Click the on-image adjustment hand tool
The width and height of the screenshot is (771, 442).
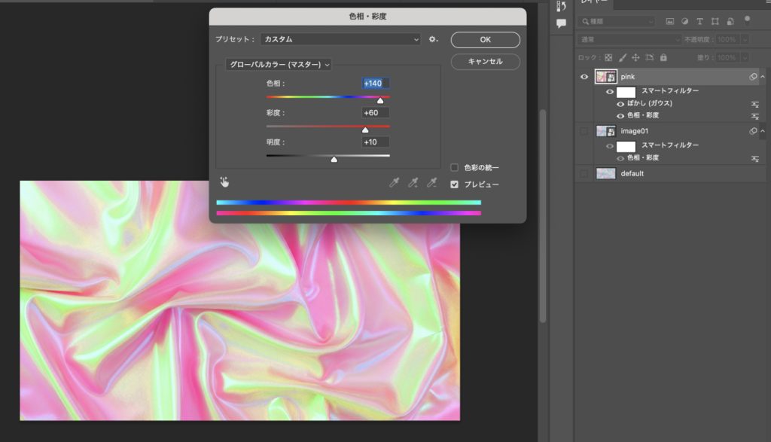(224, 181)
